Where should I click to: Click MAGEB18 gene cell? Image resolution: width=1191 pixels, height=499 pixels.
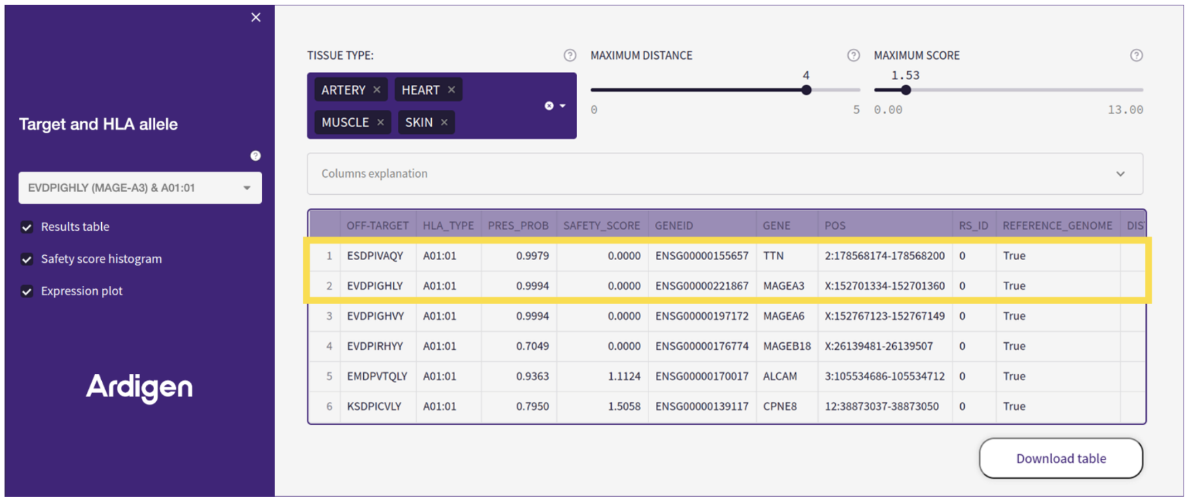click(x=787, y=346)
